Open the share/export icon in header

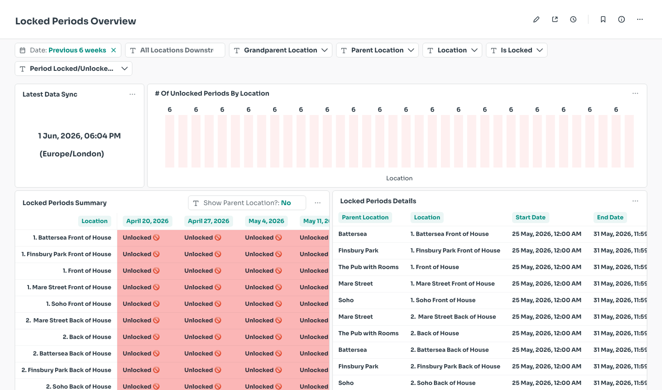pos(555,19)
